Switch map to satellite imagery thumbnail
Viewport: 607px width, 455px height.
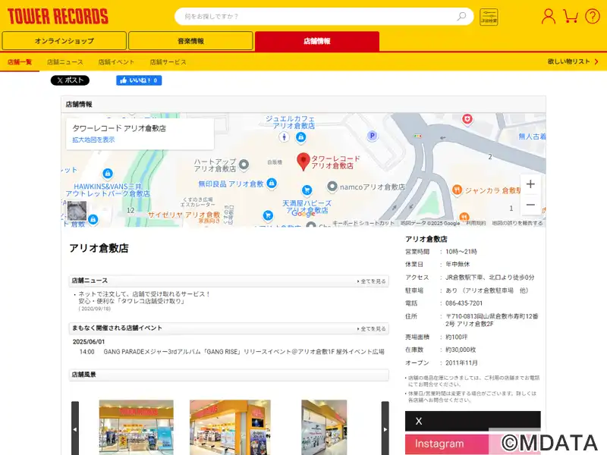tap(77, 211)
